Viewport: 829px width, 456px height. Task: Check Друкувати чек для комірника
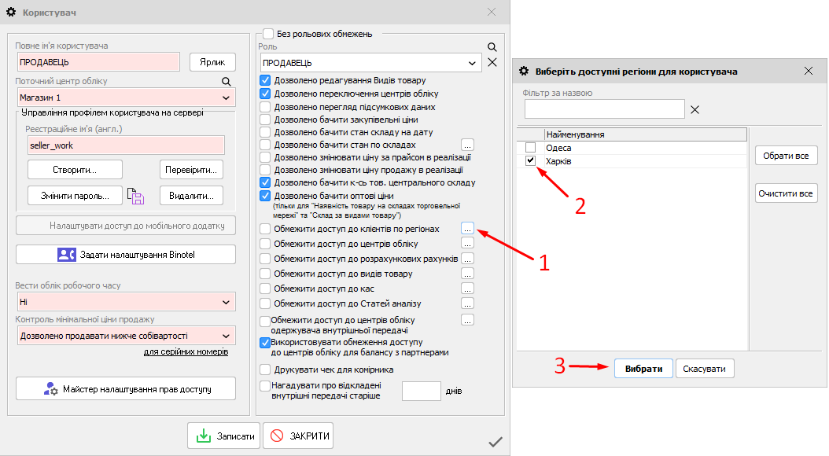[265, 370]
